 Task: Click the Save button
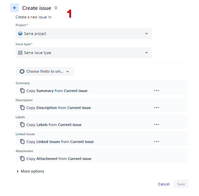[x=181, y=184]
